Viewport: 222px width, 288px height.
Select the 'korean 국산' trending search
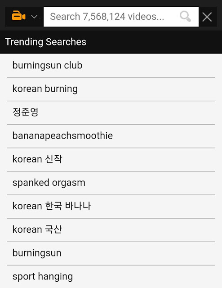coord(111,230)
